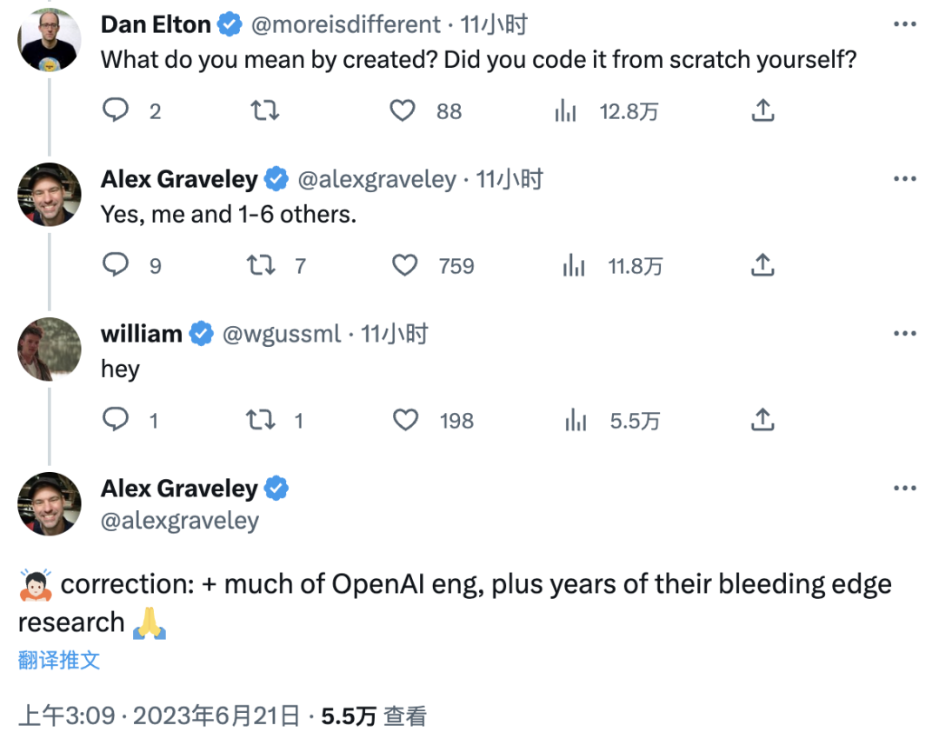The width and height of the screenshot is (939, 732).
Task: Click the 翻译推文 translate link
Action: (59, 660)
